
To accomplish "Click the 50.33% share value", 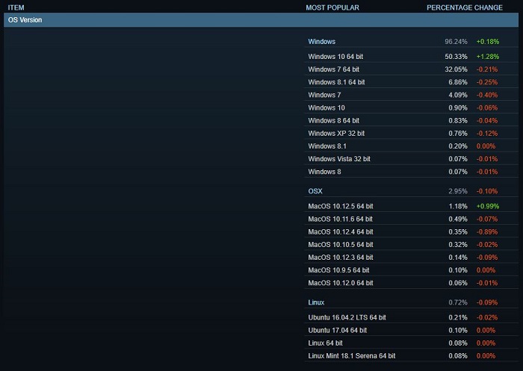I will [x=456, y=56].
